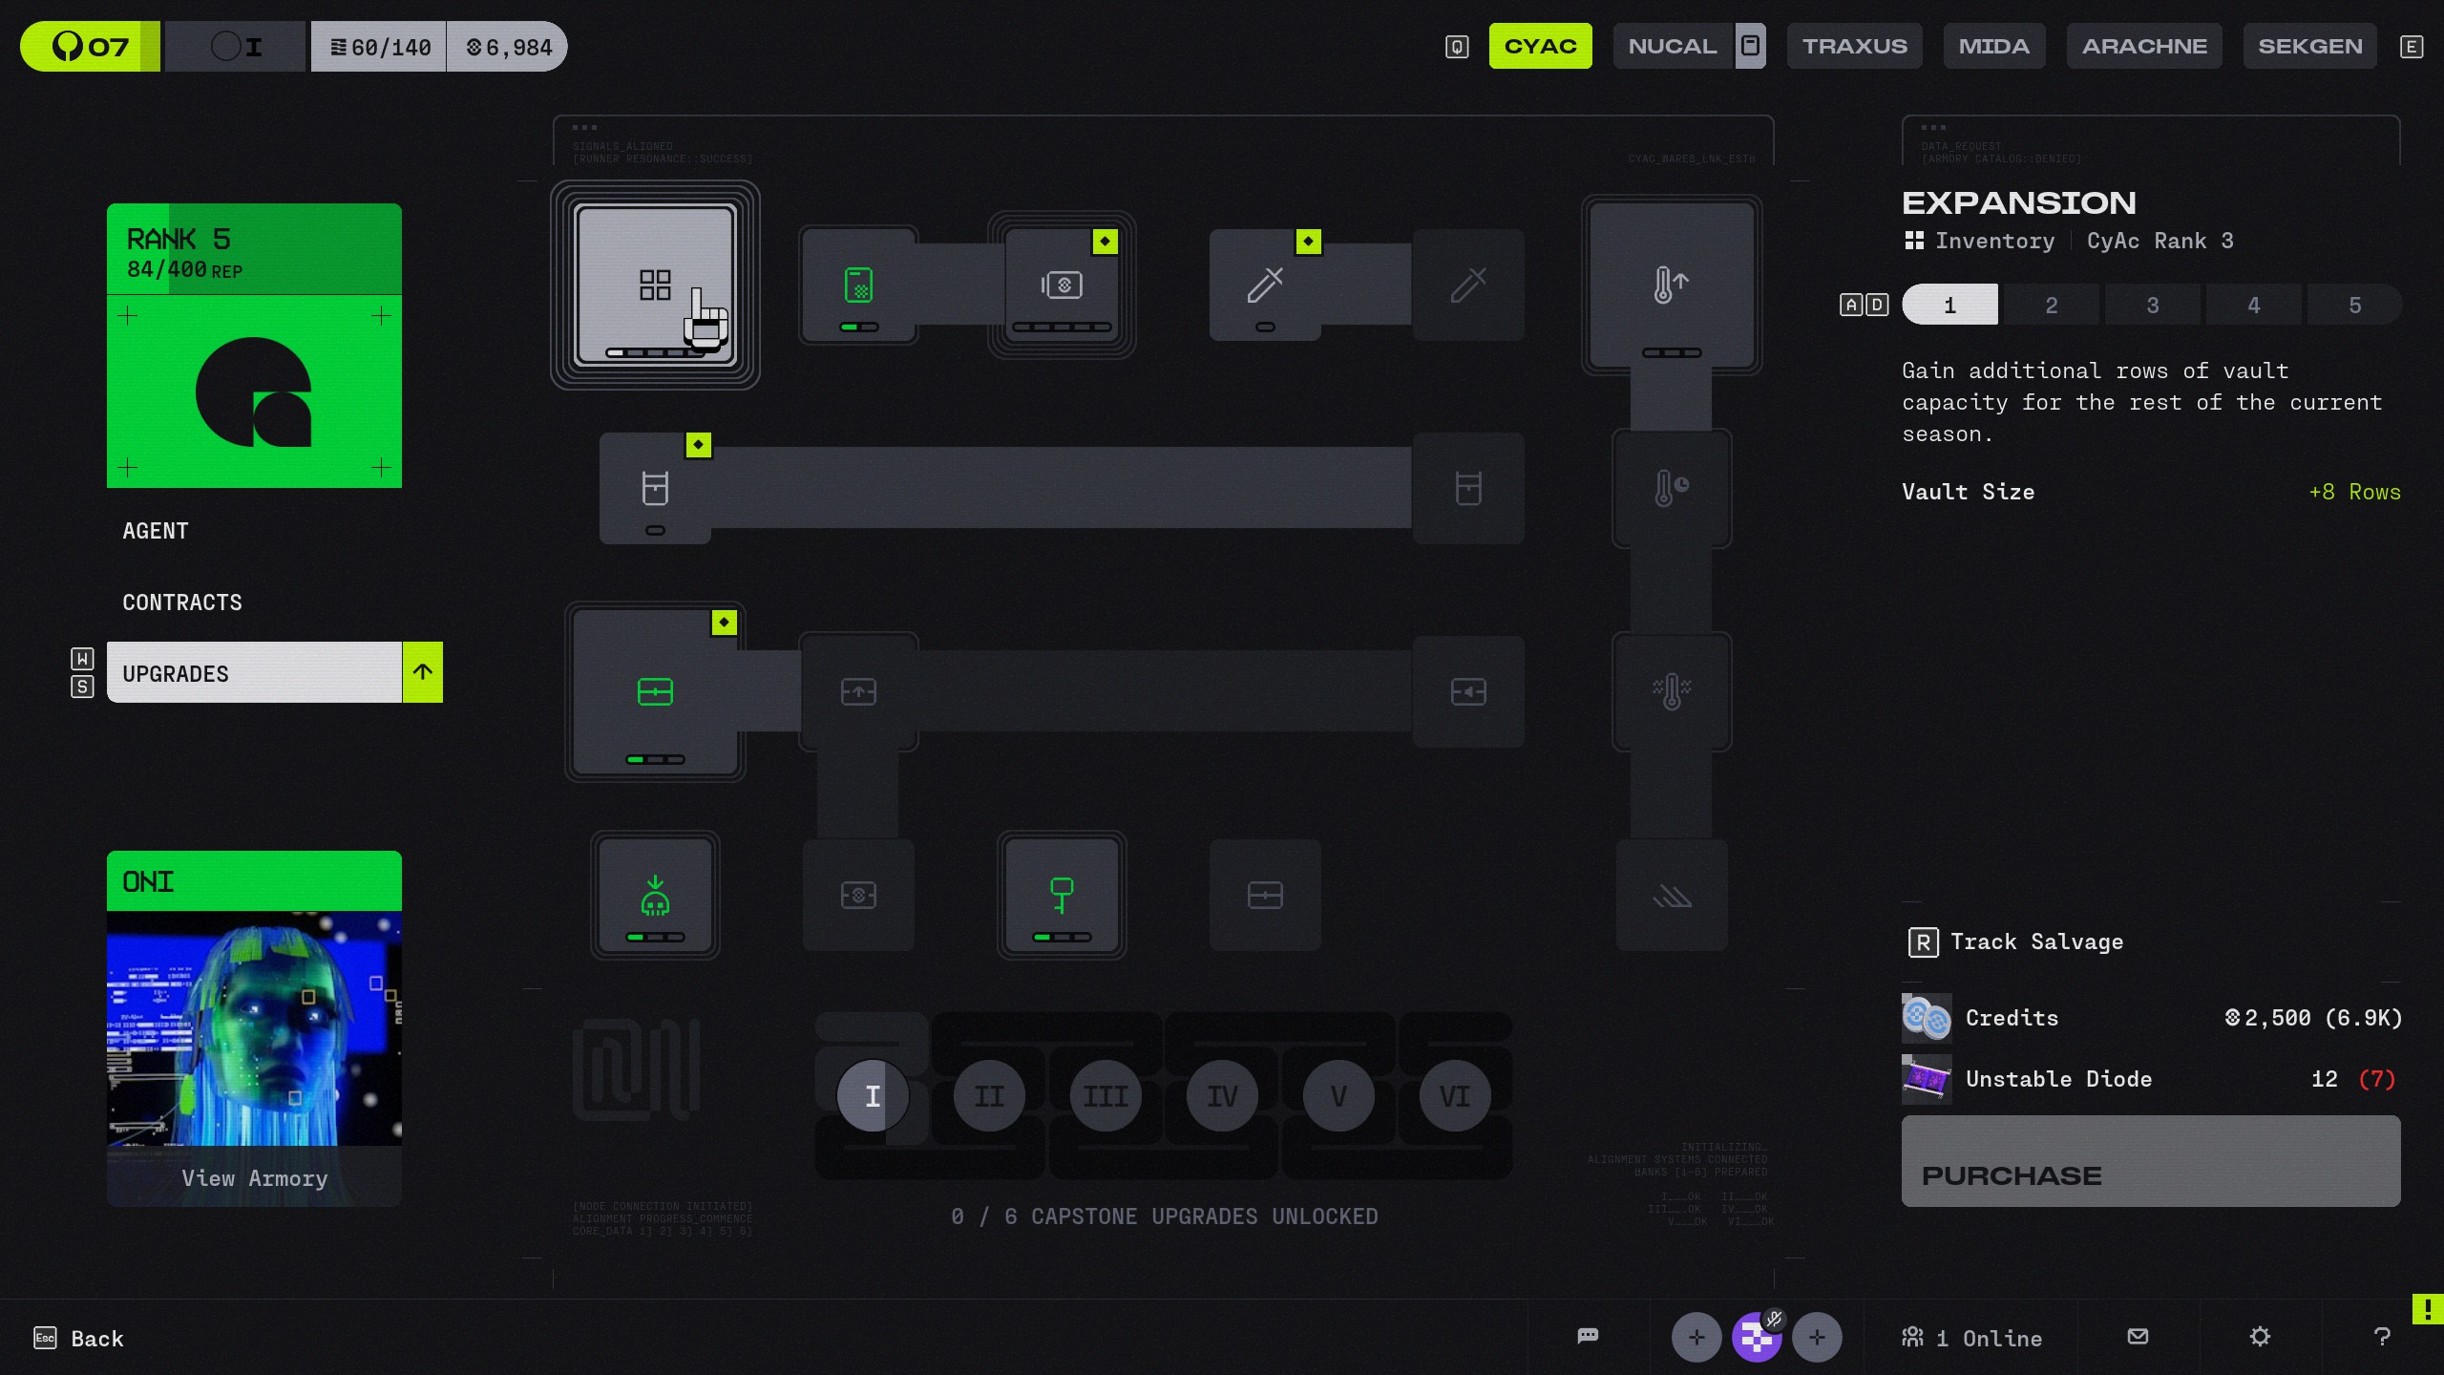Open the mail envelope icon

click(x=2138, y=1336)
